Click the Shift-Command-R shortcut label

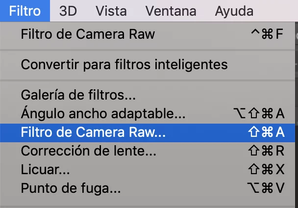[x=266, y=151]
